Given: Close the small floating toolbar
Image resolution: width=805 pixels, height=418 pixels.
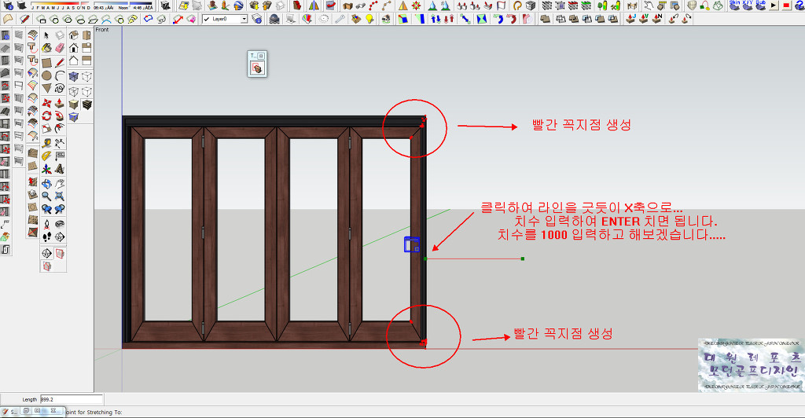Looking at the screenshot, I should click(x=262, y=56).
